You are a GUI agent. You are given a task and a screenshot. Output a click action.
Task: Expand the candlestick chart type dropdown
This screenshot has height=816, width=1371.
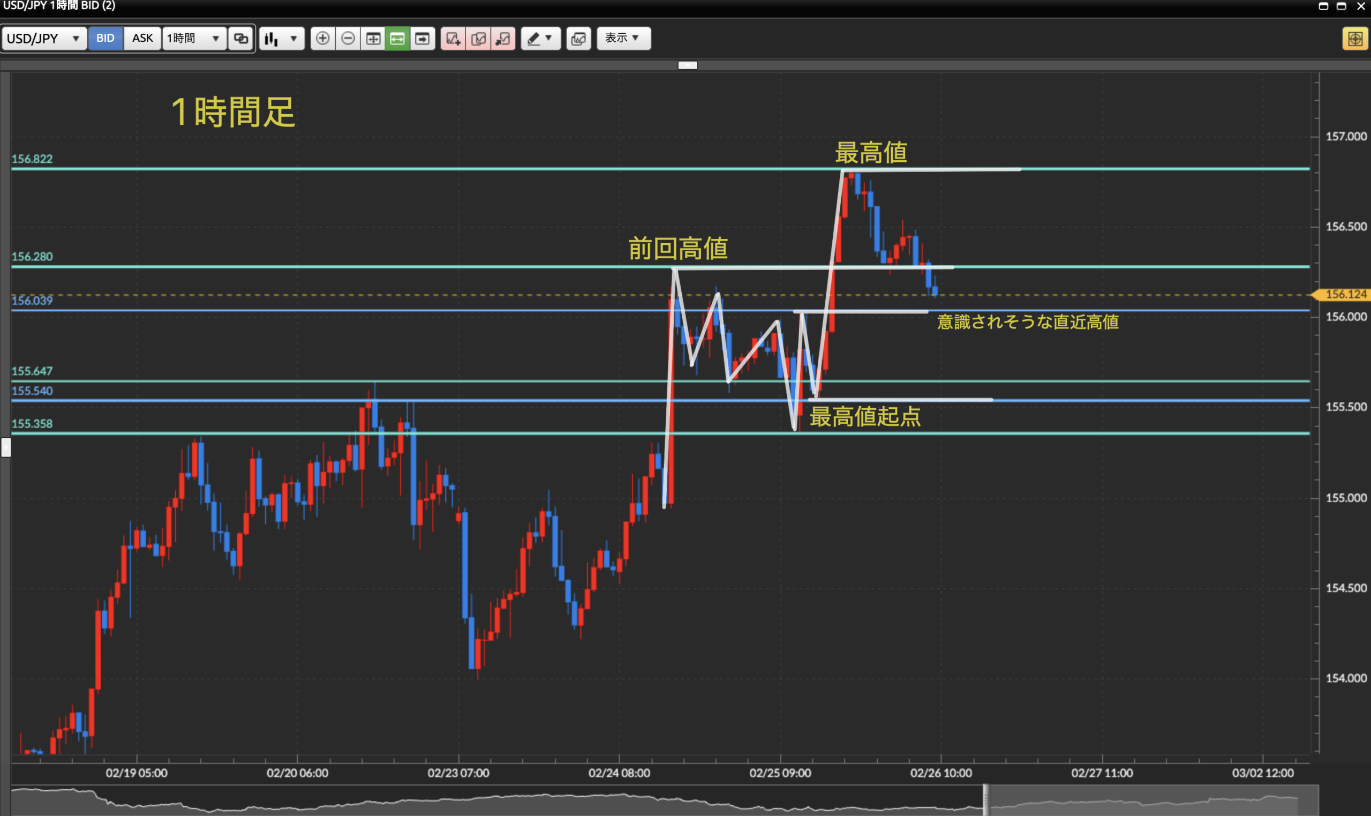coord(282,39)
